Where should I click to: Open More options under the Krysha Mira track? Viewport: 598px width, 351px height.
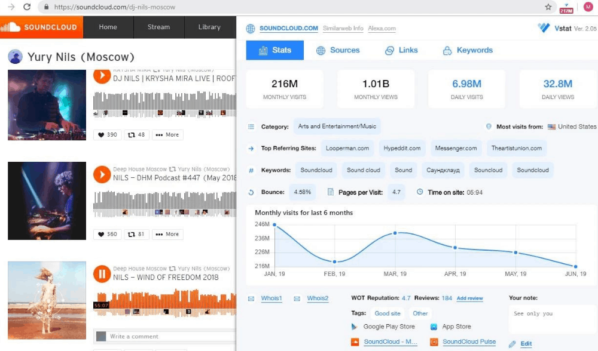coord(167,135)
